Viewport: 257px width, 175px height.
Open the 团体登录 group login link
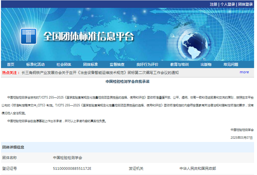245,4
